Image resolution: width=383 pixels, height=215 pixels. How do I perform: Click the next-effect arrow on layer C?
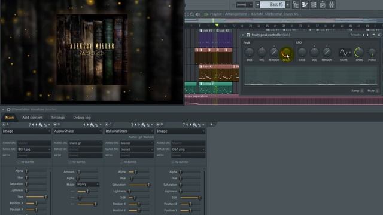(139, 125)
